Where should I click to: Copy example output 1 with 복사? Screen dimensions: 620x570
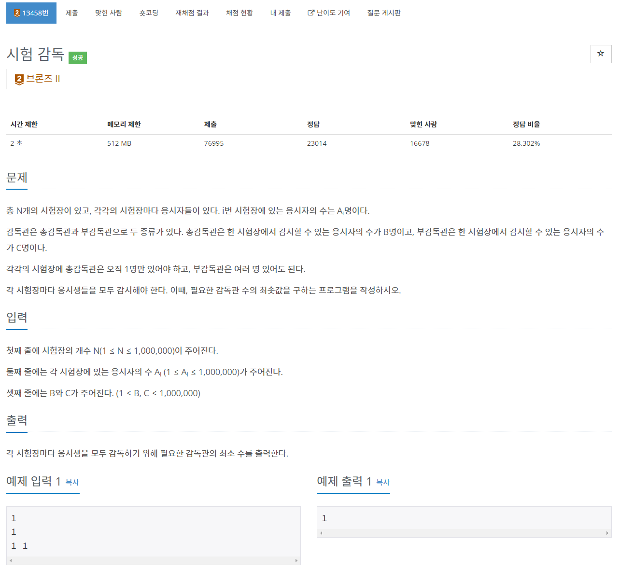pyautogui.click(x=383, y=482)
